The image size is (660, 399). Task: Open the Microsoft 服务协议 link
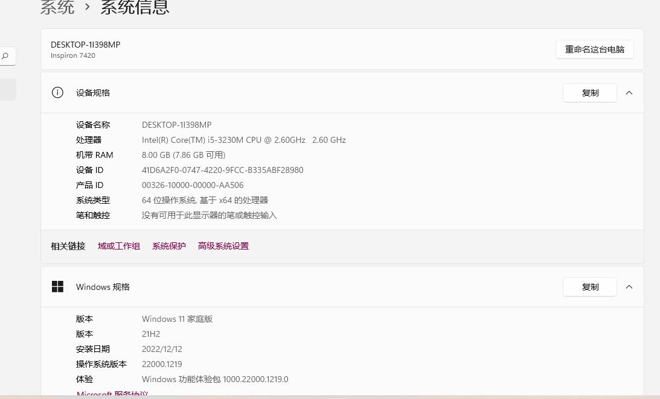coord(112,394)
